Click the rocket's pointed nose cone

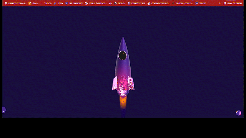123,42
